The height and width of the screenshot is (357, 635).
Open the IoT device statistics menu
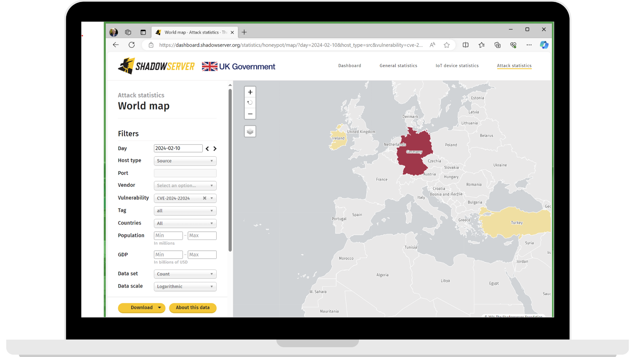(457, 66)
